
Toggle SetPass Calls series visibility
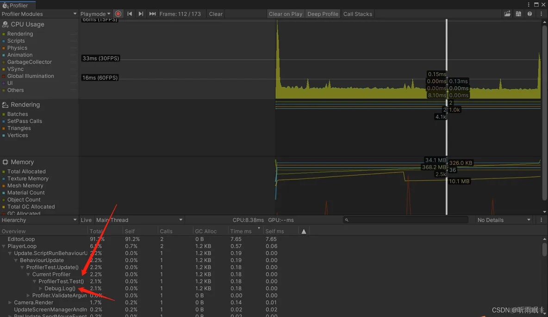coord(4,121)
